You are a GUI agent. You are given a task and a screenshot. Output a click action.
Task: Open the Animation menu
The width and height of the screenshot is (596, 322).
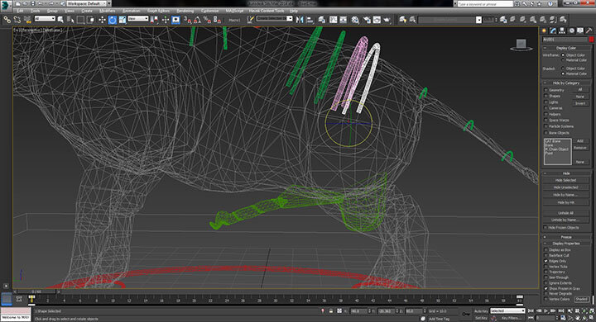tap(131, 11)
